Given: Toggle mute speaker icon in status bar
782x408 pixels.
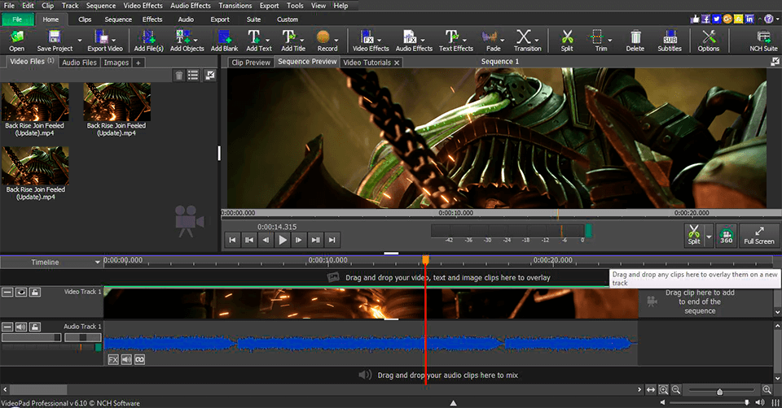Looking at the screenshot, I should (759, 402).
